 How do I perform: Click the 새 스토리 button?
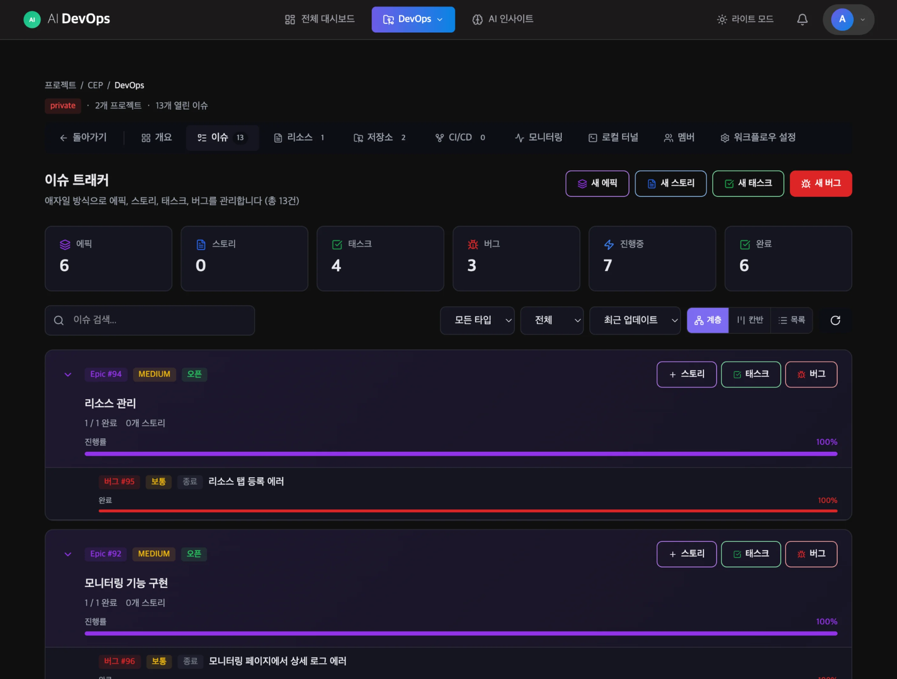point(671,184)
